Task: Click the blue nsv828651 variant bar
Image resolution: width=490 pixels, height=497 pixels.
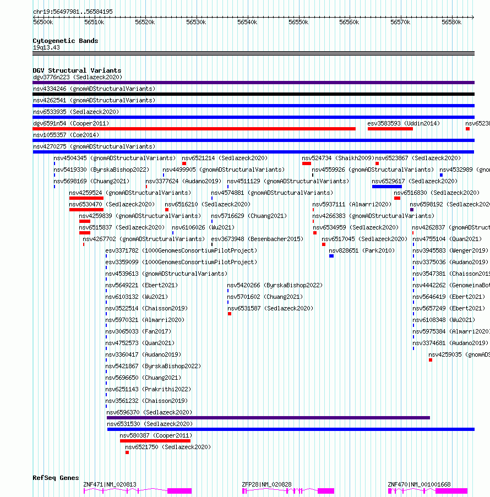Action: pos(331,256)
